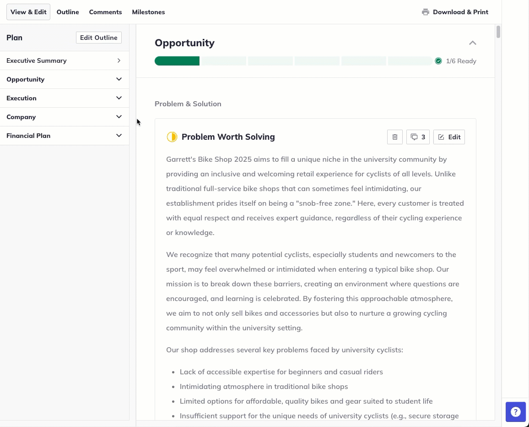Click the green checkmark next to 1/6 Ready
Image resolution: width=529 pixels, height=427 pixels.
(x=438, y=60)
